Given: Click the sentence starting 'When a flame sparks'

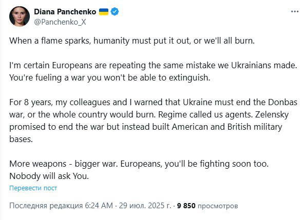Looking at the screenshot, I should pyautogui.click(x=132, y=41).
